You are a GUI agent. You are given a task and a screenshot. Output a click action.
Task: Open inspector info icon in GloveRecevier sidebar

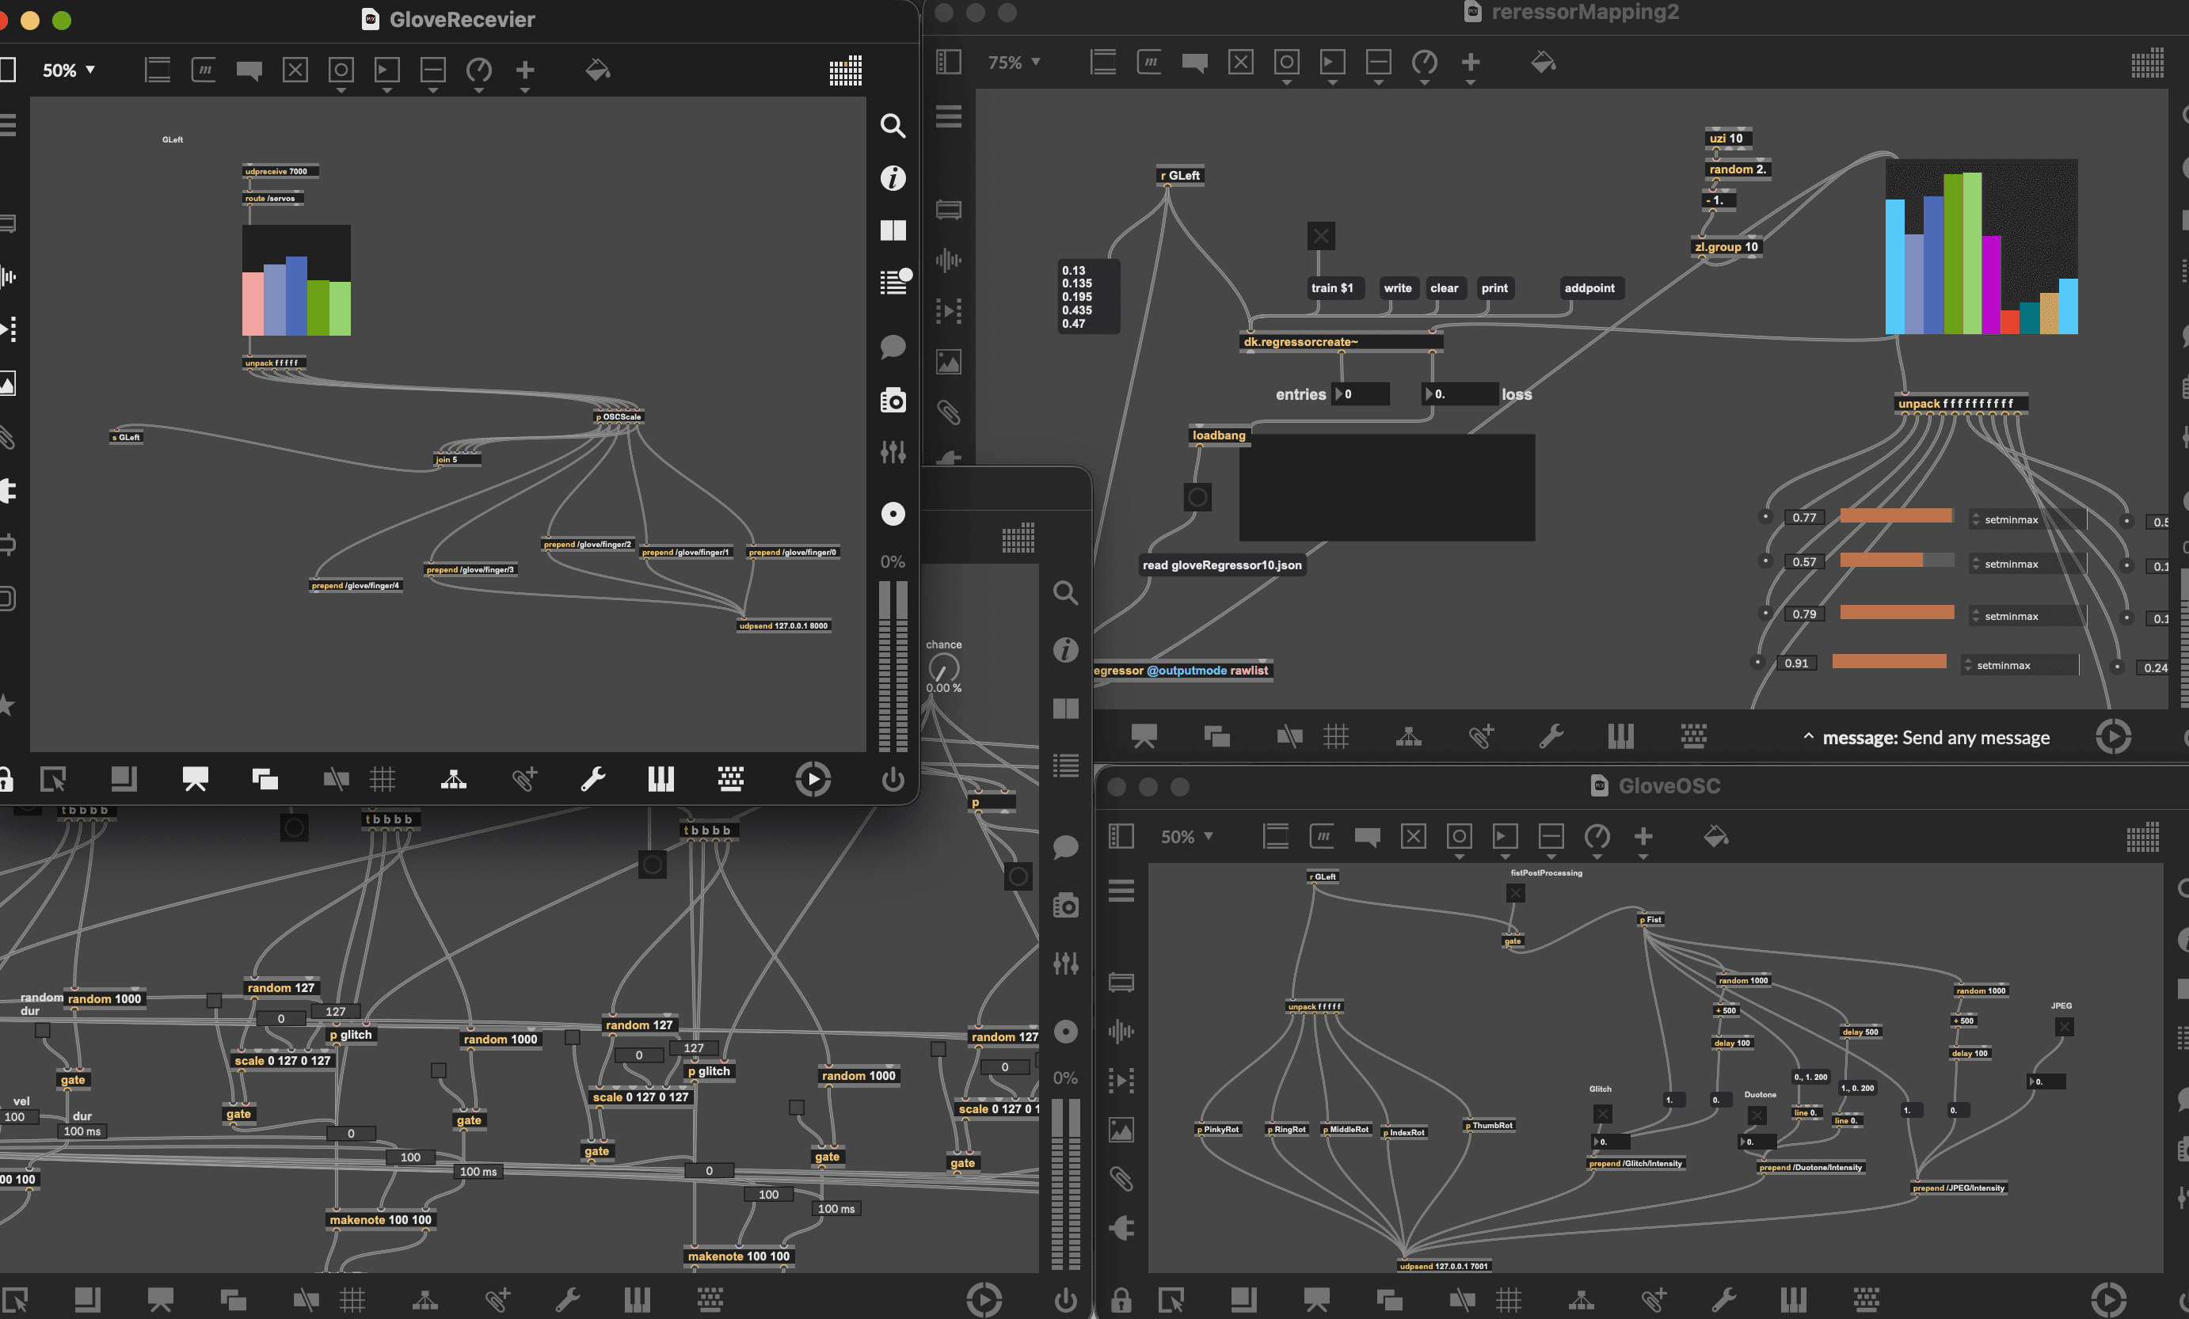[892, 177]
